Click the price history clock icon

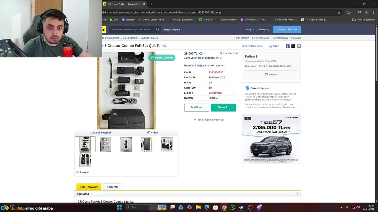[201, 54]
